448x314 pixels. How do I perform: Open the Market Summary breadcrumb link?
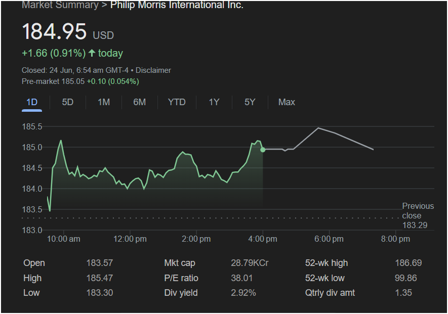tap(60, 5)
